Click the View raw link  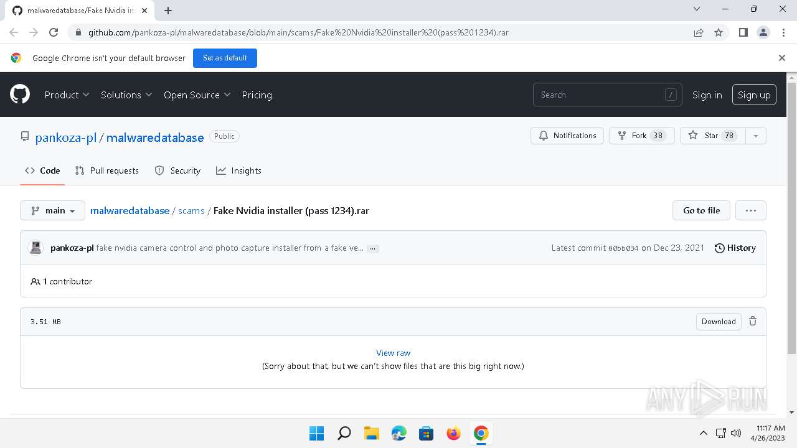pyautogui.click(x=393, y=353)
